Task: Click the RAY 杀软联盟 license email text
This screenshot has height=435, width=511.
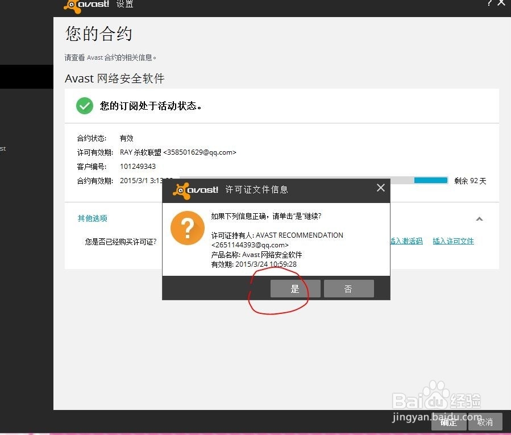Action: (178, 152)
